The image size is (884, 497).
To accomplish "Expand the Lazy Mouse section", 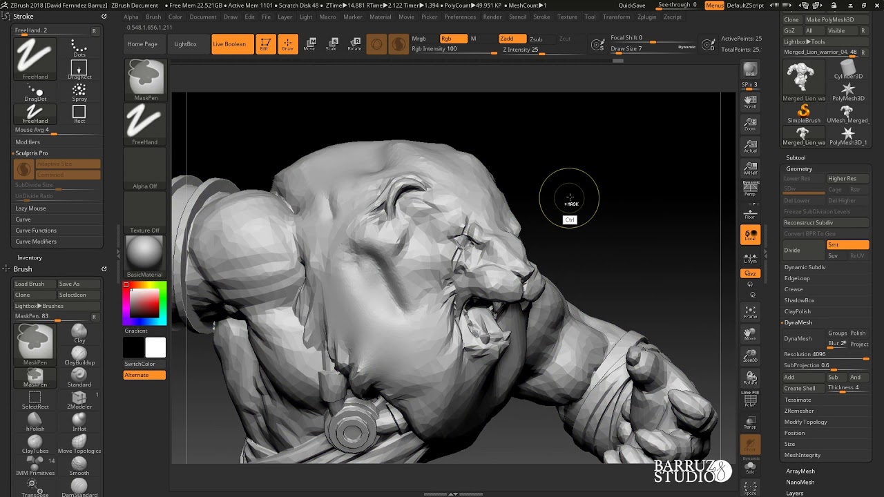I will click(x=31, y=208).
